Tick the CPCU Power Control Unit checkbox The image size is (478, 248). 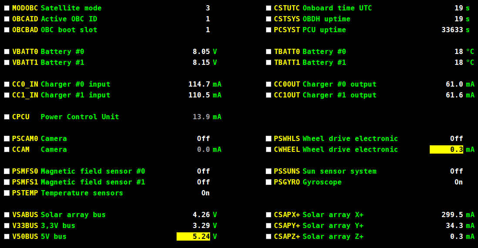tap(7, 117)
